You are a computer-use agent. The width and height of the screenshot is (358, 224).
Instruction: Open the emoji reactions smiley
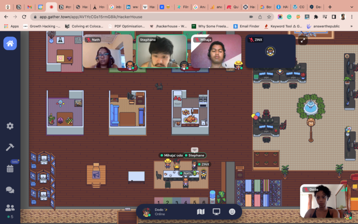click(232, 211)
